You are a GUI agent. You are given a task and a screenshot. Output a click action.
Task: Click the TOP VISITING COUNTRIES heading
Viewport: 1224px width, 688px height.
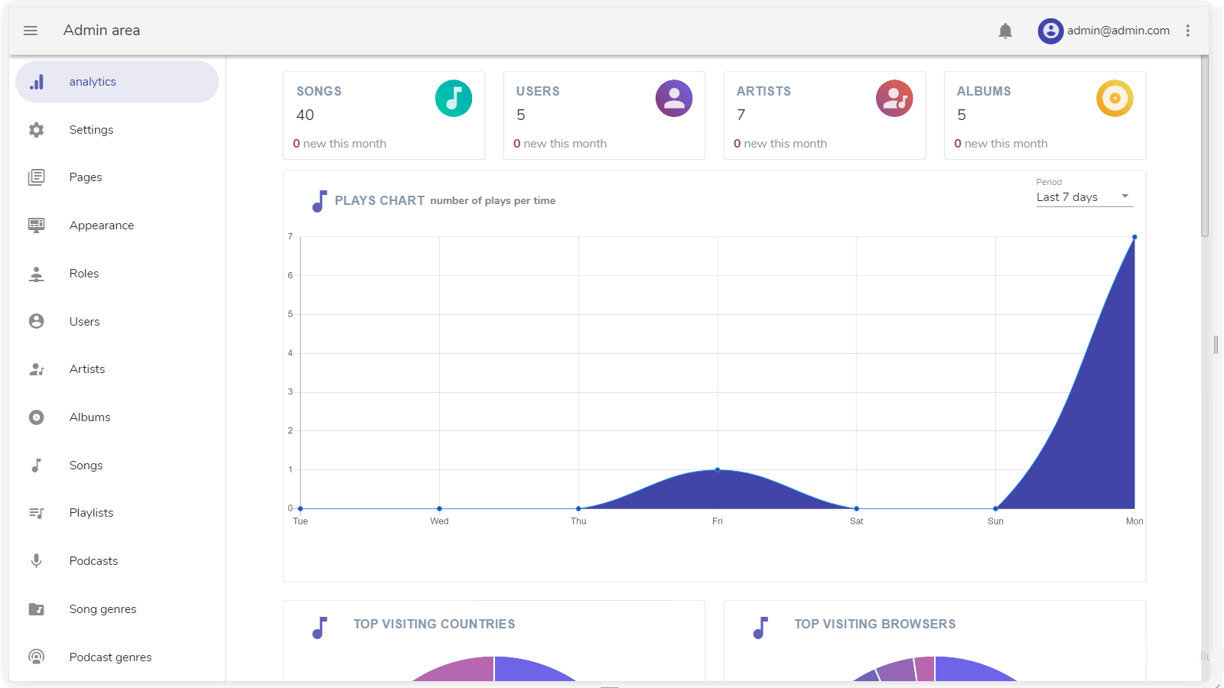tap(434, 624)
